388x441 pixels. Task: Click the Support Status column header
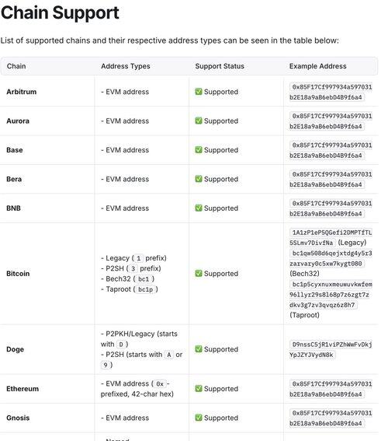(x=220, y=66)
